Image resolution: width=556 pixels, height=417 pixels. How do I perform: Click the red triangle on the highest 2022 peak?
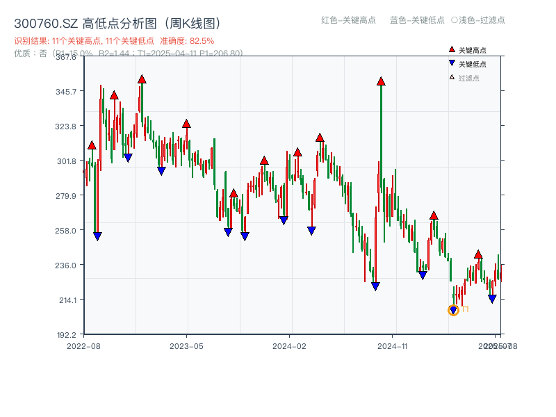(x=142, y=80)
